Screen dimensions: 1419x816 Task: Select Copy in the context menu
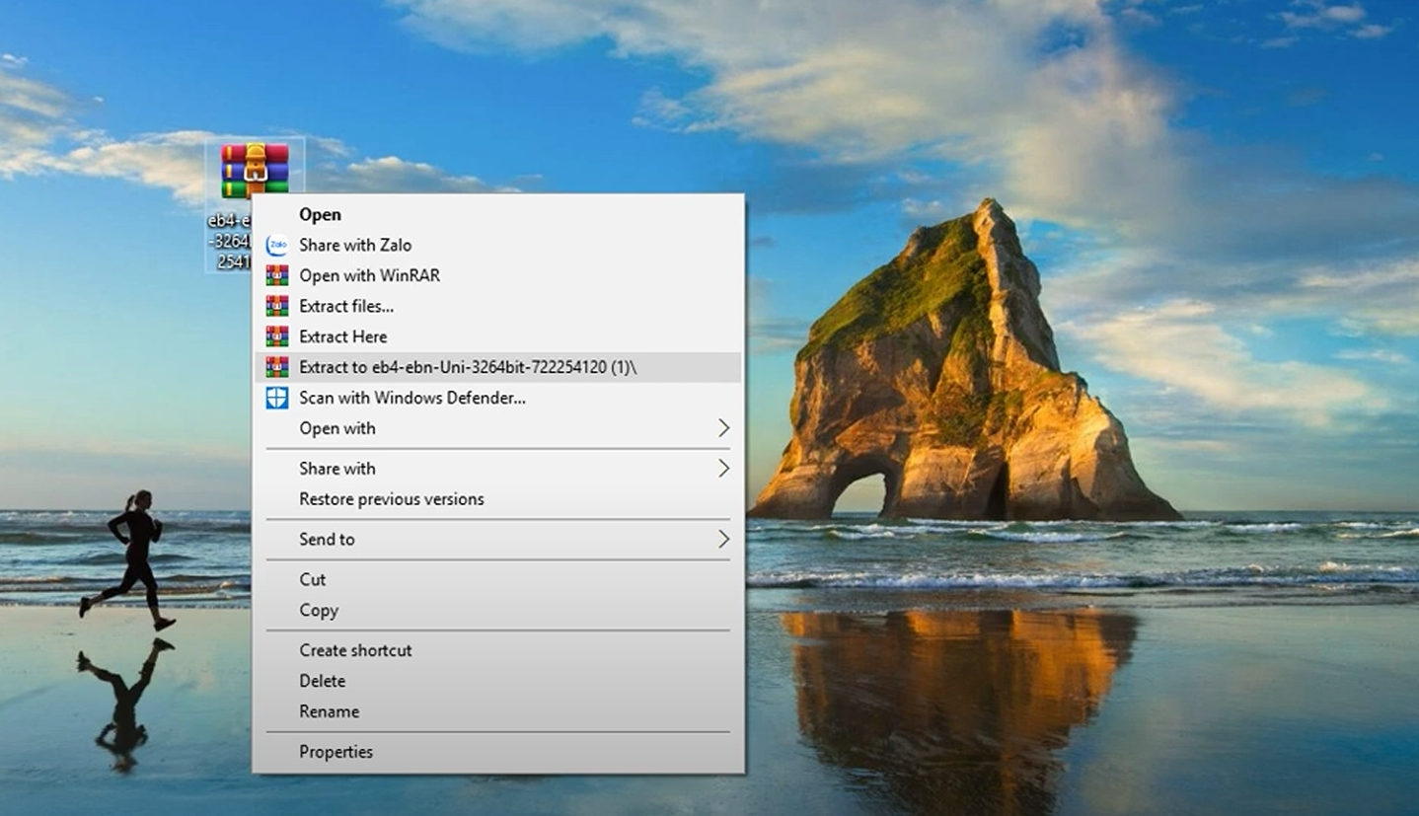click(319, 610)
